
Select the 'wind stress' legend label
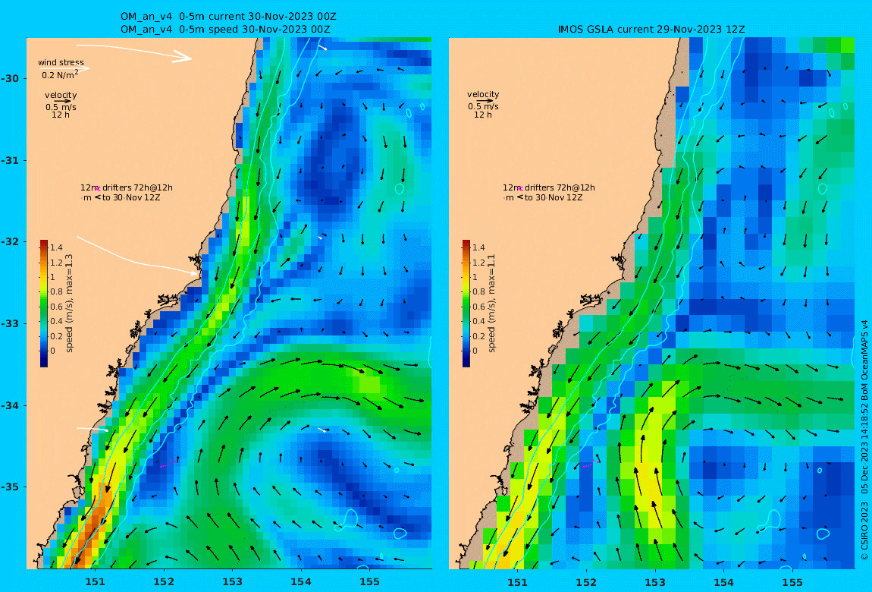[x=61, y=63]
